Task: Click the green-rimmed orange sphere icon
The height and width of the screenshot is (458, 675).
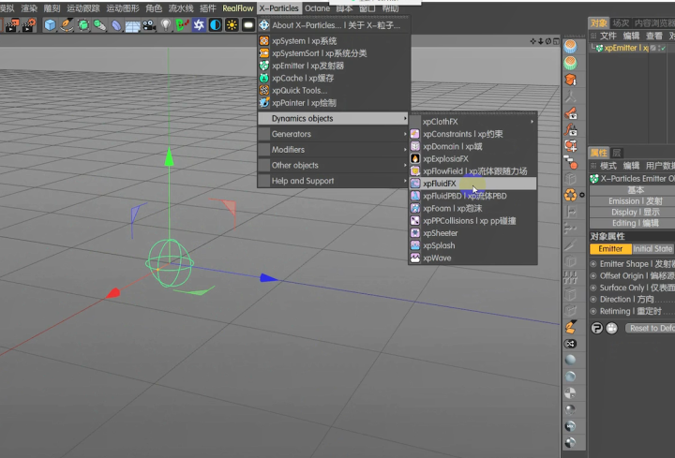Action: [x=570, y=63]
